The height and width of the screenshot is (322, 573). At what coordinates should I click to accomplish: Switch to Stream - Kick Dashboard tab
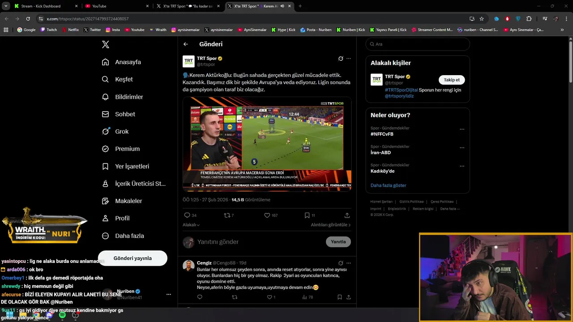coord(46,6)
